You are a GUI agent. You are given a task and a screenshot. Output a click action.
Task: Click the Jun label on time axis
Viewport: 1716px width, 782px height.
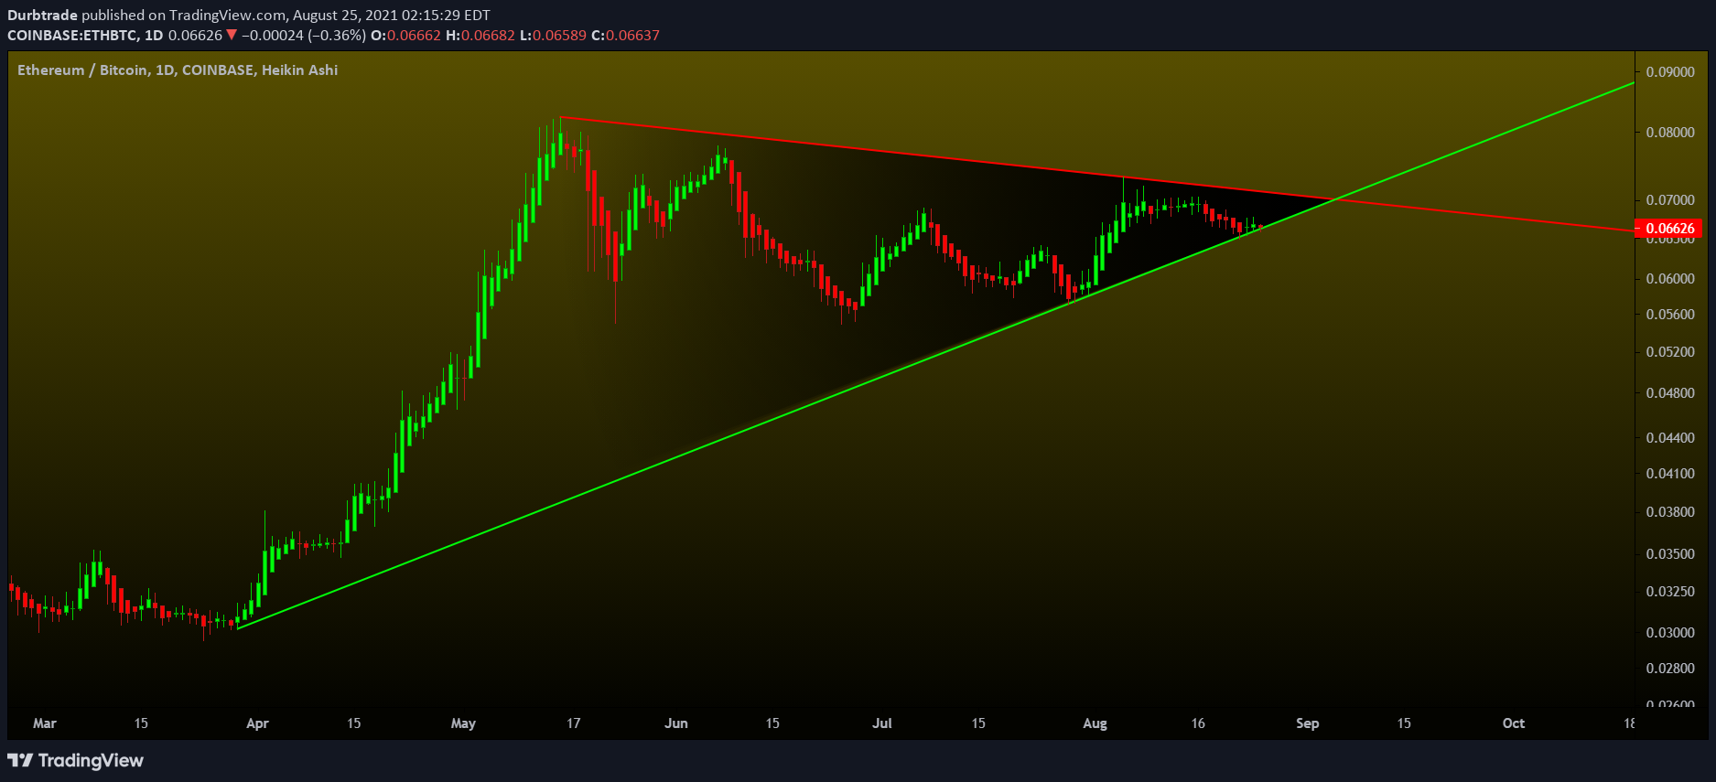point(675,723)
